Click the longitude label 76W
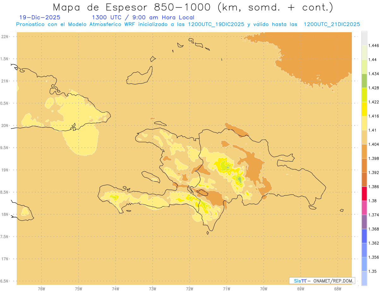The width and height of the screenshot is (379, 293). point(41,289)
